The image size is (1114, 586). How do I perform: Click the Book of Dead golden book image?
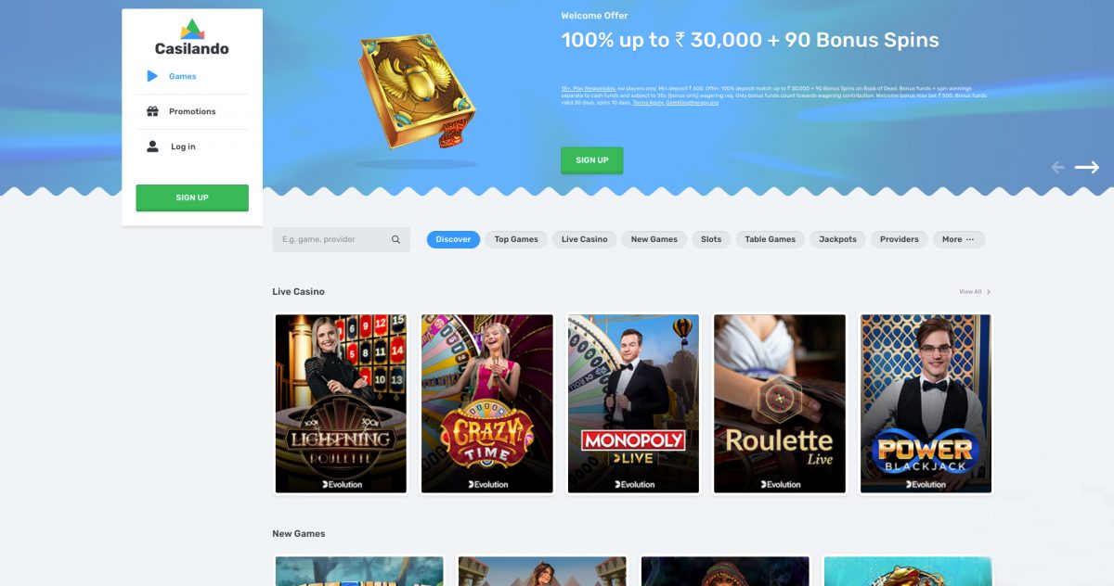[x=417, y=93]
